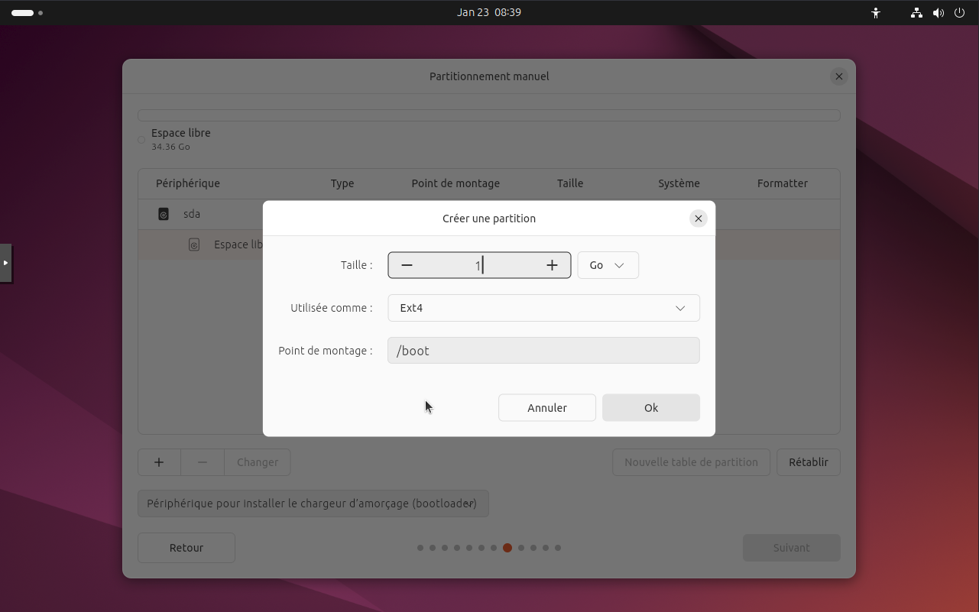Click the network icon in top bar

(x=916, y=13)
